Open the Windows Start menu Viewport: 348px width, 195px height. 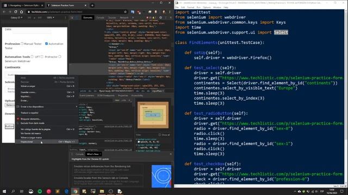click(4, 191)
